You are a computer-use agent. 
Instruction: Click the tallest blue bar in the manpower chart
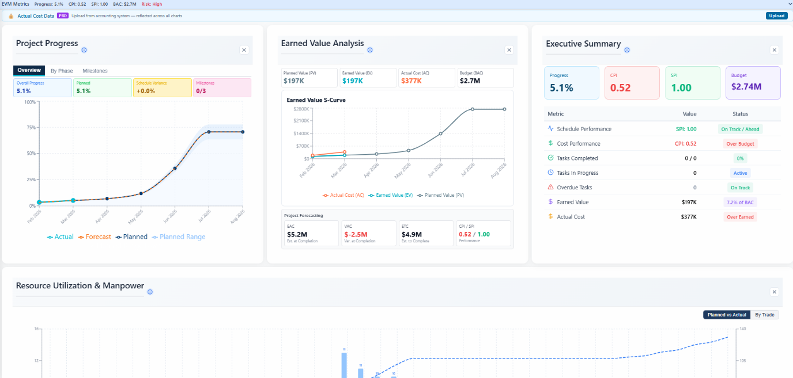click(x=344, y=365)
